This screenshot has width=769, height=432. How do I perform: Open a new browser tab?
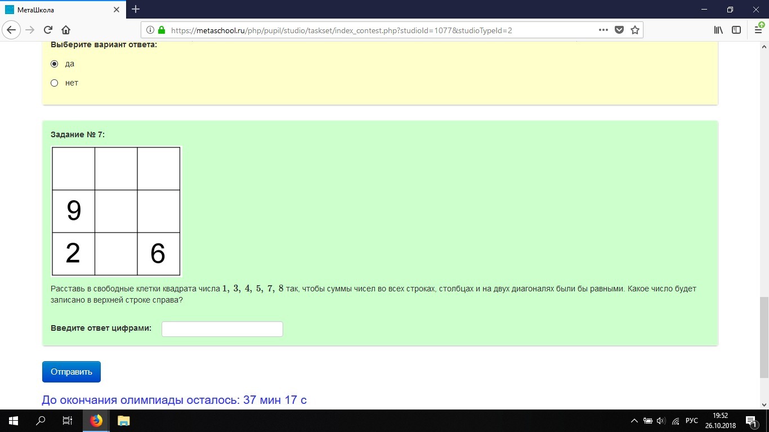(x=136, y=10)
